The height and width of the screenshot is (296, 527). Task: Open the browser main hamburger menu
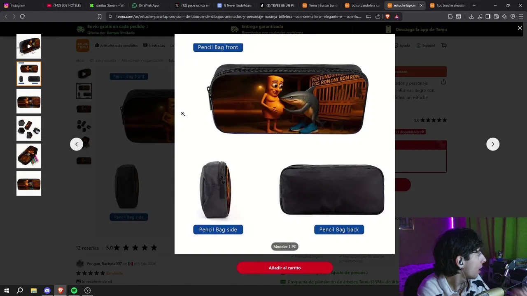pos(521,16)
